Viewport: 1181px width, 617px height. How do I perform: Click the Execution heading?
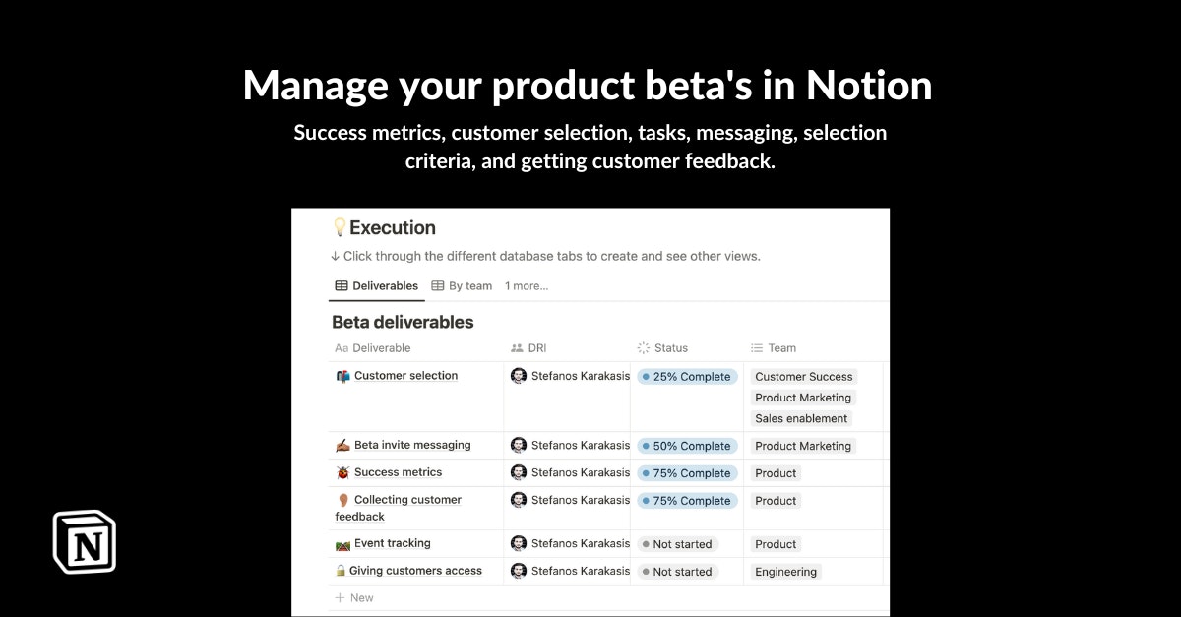coord(393,227)
